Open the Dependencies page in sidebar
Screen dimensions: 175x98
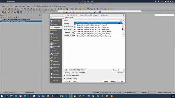(x=56, y=77)
